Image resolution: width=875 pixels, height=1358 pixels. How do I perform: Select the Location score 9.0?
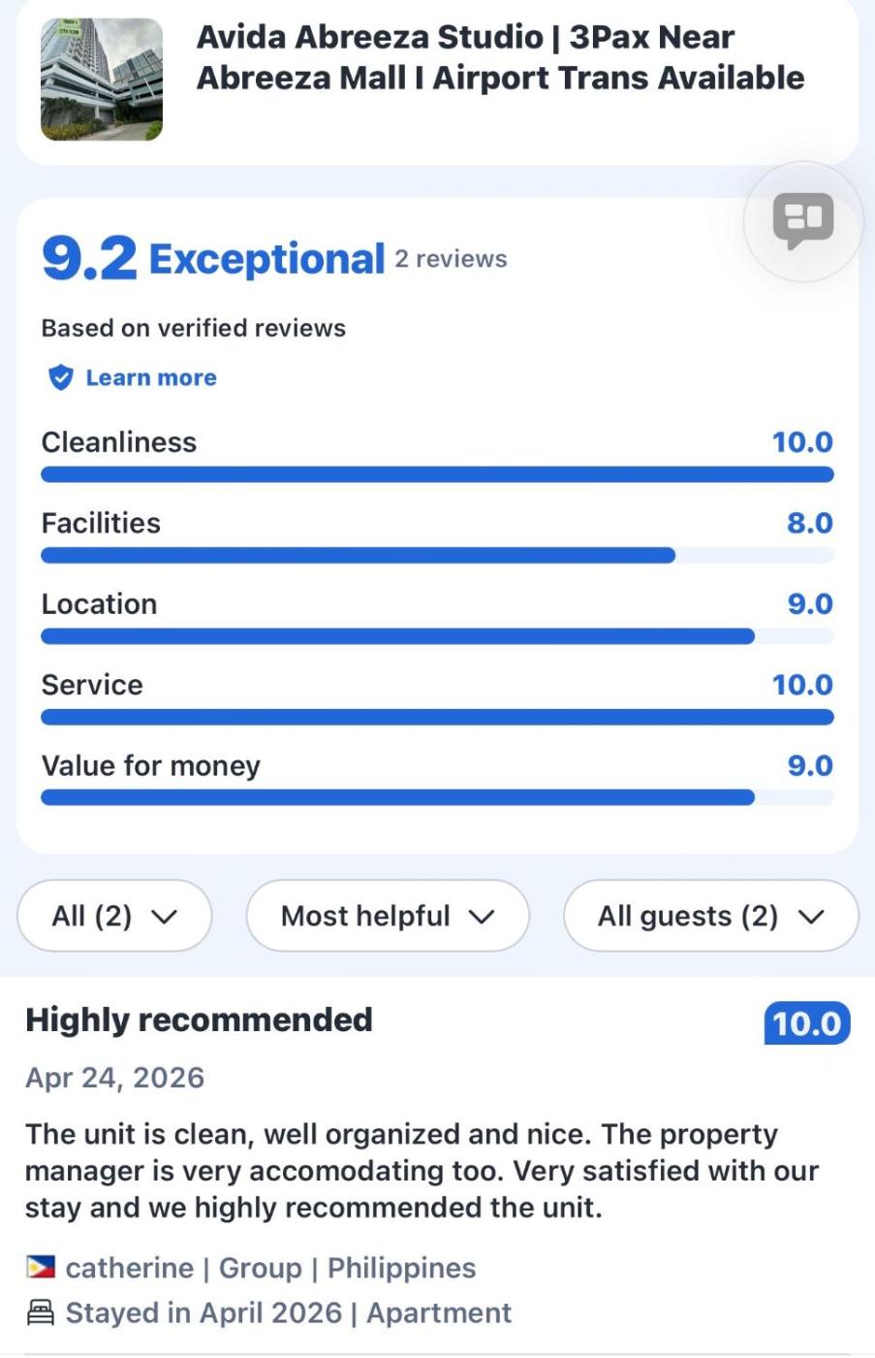tap(810, 603)
